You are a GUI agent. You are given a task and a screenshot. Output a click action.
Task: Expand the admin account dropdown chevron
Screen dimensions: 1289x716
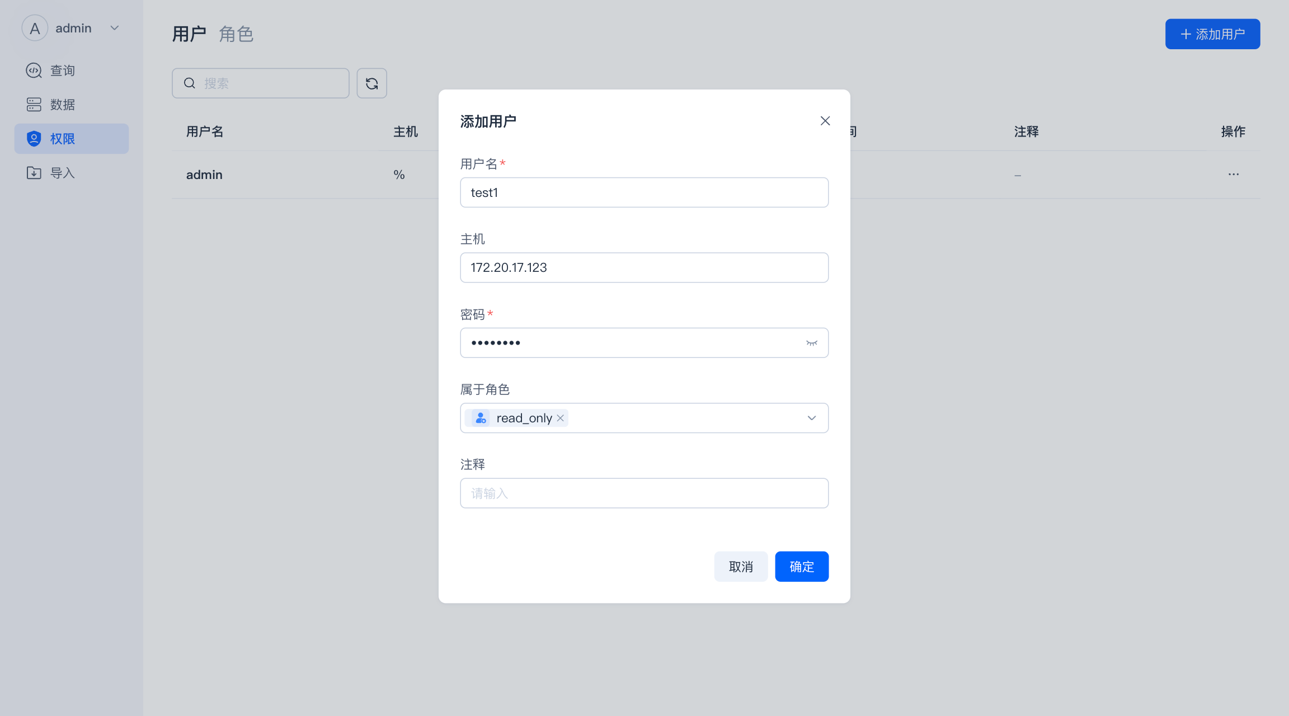coord(115,28)
